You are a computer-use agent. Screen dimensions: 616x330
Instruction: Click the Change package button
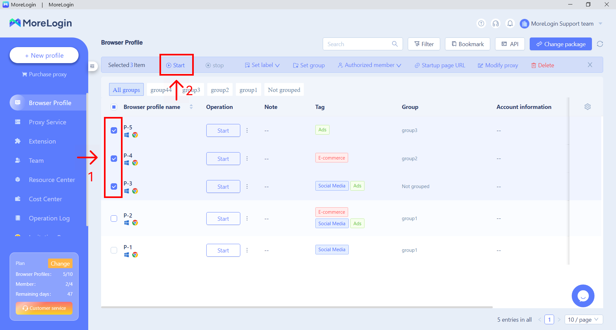click(x=561, y=44)
